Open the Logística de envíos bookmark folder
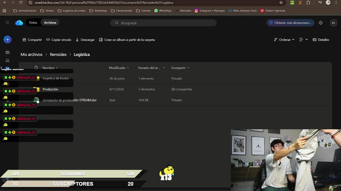This screenshot has width=341, height=191. tap(71, 11)
